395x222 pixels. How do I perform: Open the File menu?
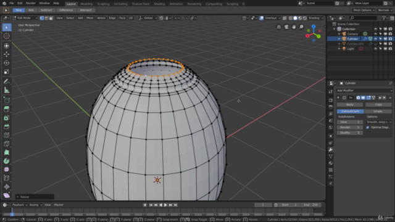point(11,3)
